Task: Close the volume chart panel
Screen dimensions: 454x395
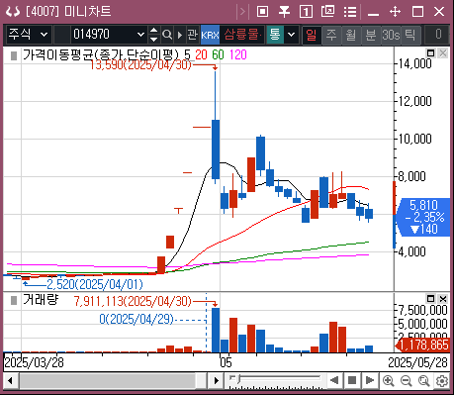Action: (x=443, y=299)
